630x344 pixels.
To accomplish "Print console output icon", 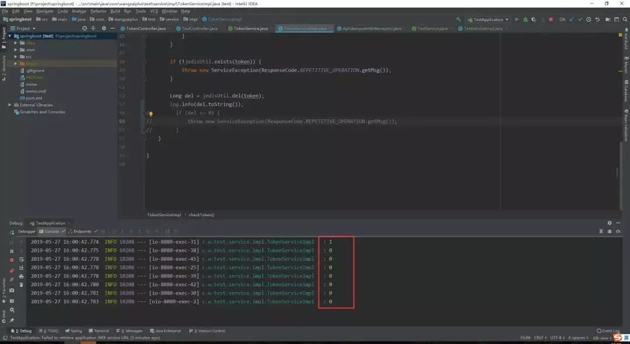I will pyautogui.click(x=22, y=276).
